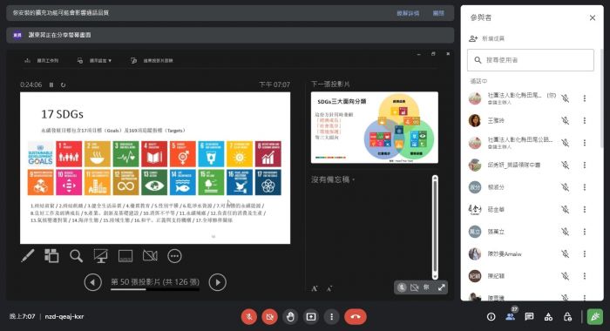Click the screen sharing notification bar
Image resolution: width=610 pixels, height=331 pixels.
tap(230, 35)
